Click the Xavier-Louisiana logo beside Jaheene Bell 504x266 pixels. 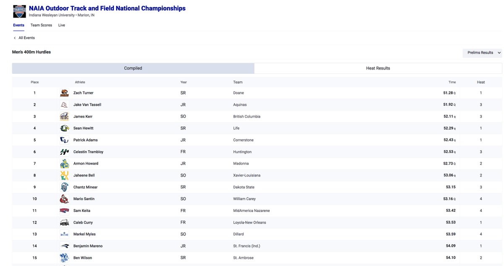64,175
